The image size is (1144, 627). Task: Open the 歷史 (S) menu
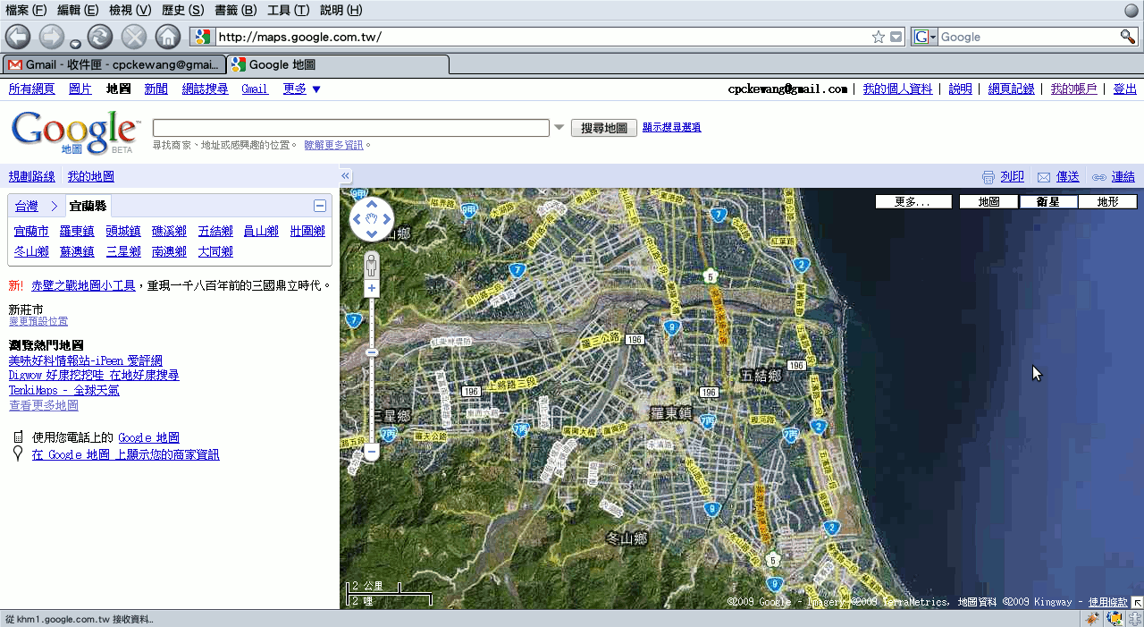tap(183, 10)
